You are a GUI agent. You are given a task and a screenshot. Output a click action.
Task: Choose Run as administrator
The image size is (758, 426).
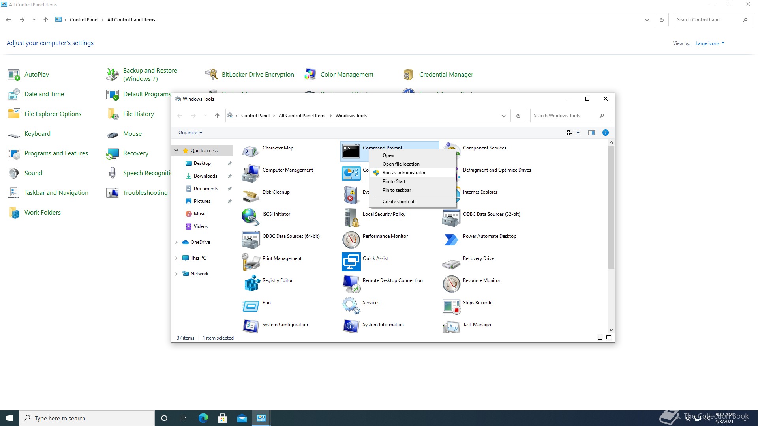[x=412, y=173]
